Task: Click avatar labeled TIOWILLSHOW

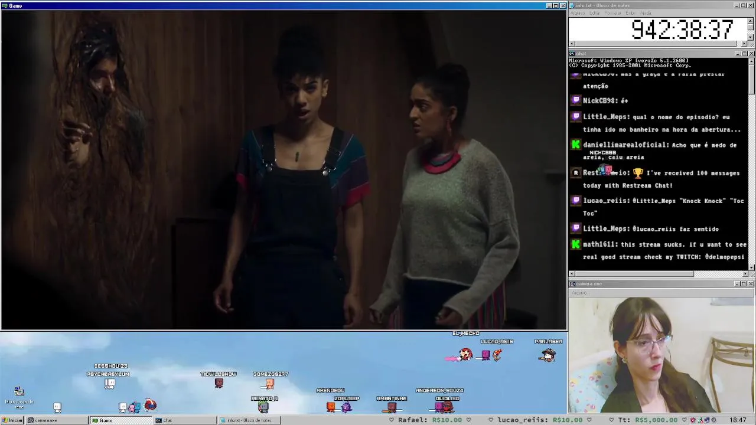Action: (219, 383)
